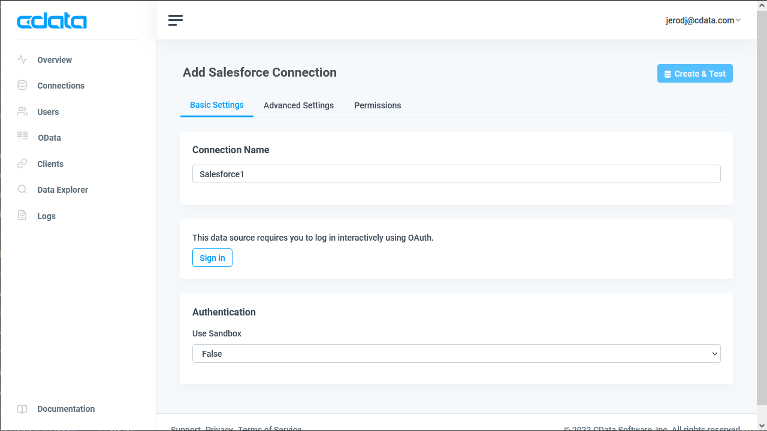Open the Users section

[x=48, y=112]
